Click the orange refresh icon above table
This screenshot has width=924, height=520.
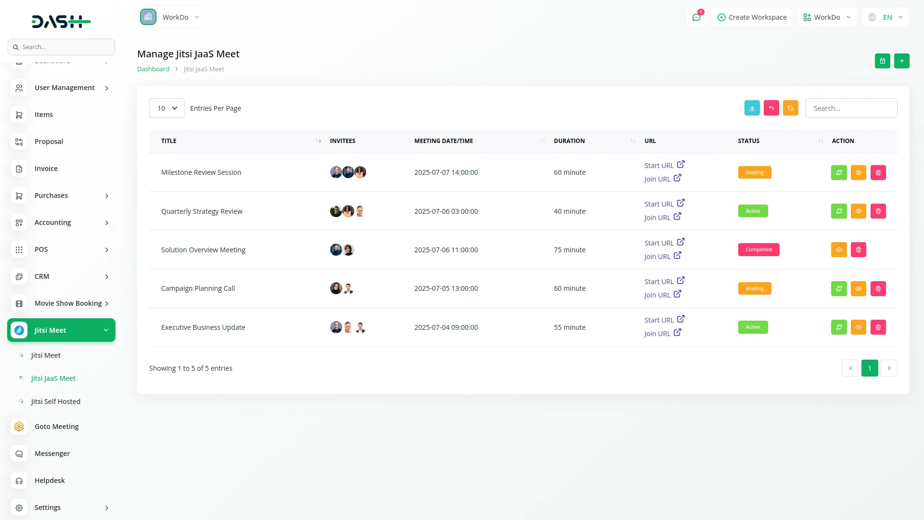pyautogui.click(x=790, y=108)
